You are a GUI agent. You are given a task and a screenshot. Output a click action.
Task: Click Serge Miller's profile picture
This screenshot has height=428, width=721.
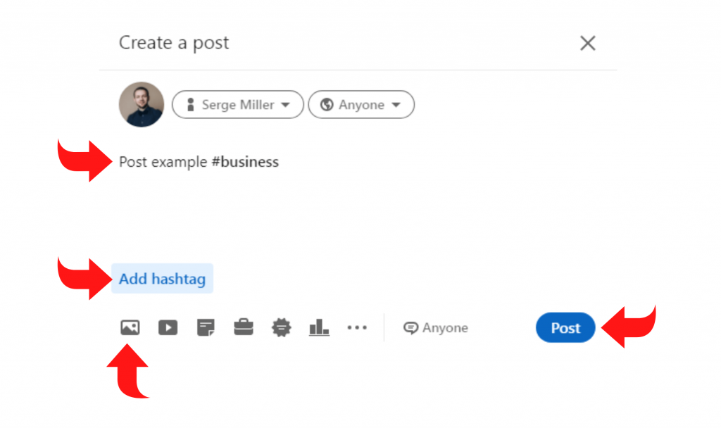[x=141, y=104]
